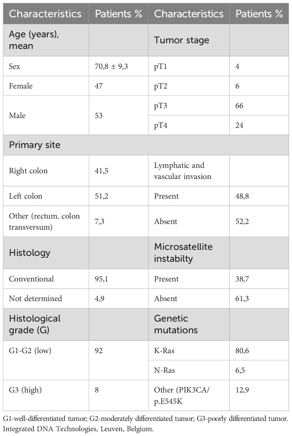Select 'Lymphatic and vascular invasion' cell
The image size is (292, 436).
(x=182, y=171)
